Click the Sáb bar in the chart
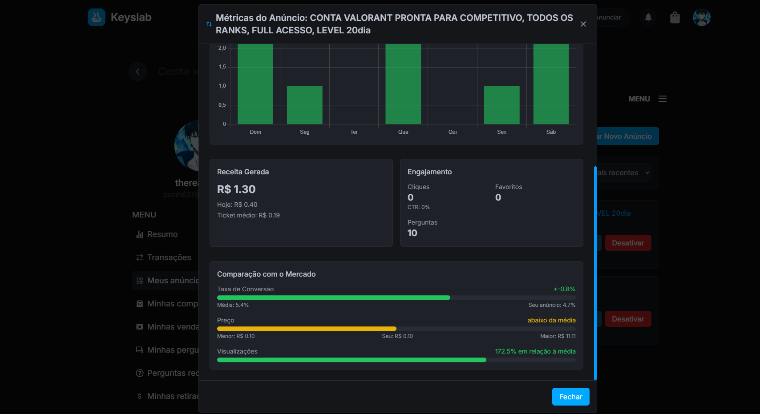This screenshot has height=414, width=760. (x=551, y=84)
